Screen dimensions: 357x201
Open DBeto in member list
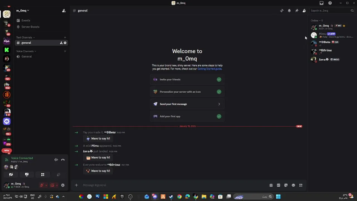332,43
